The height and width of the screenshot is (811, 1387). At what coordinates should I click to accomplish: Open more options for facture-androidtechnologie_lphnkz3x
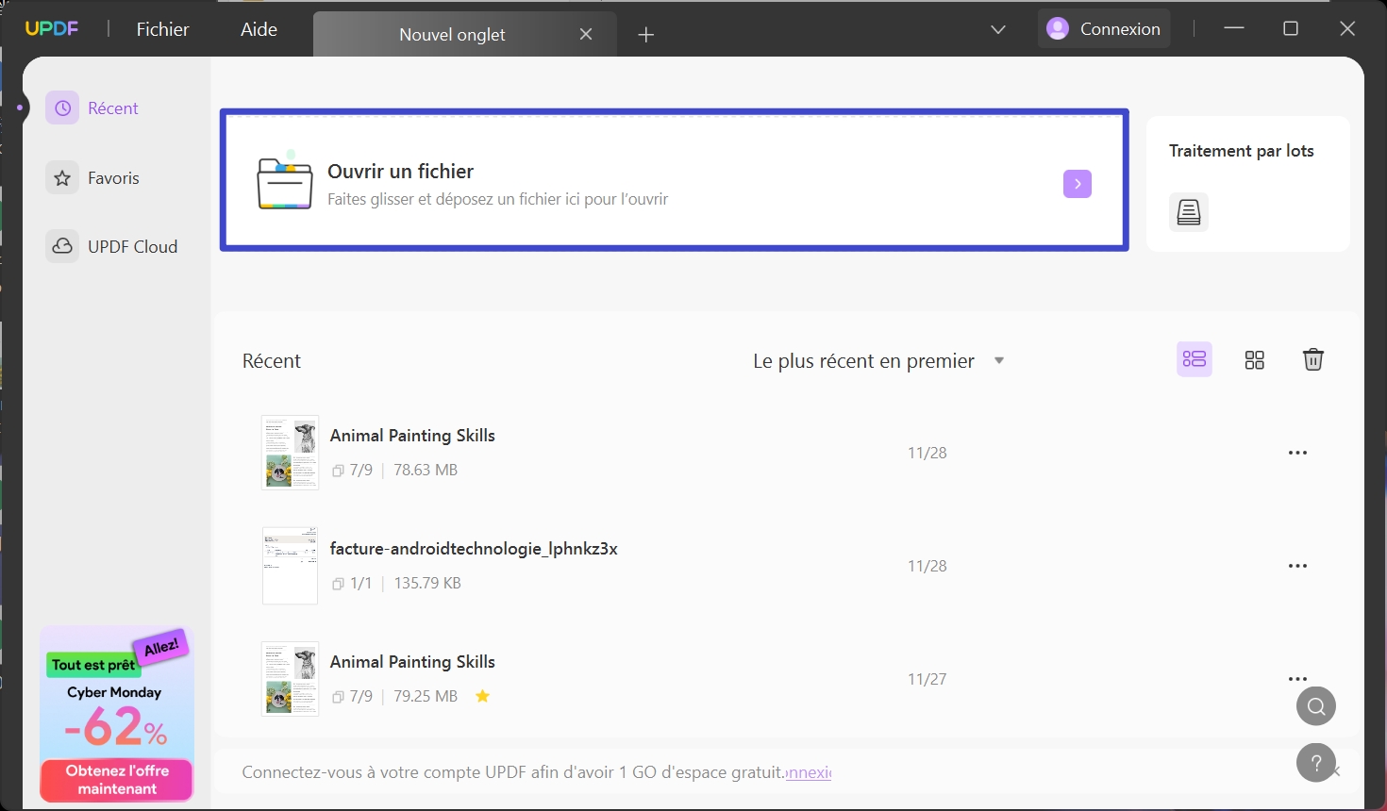coord(1298,566)
